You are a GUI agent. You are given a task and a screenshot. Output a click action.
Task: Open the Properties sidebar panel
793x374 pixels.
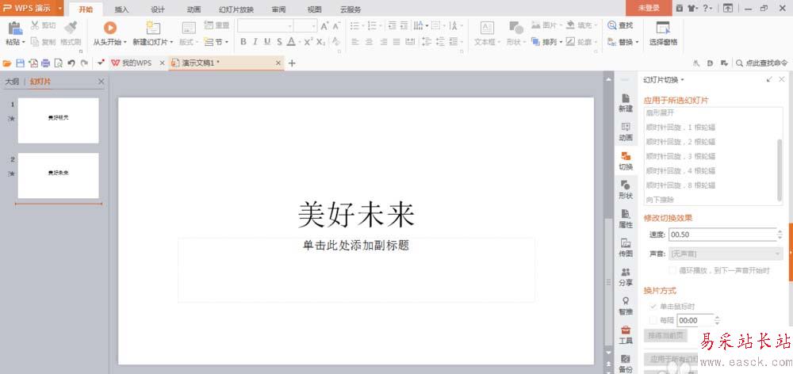coord(626,219)
